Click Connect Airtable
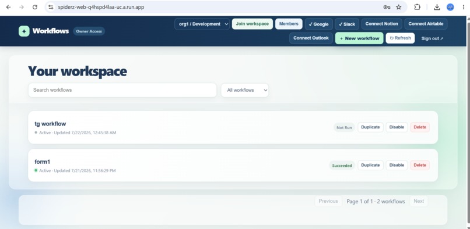 coord(426,24)
